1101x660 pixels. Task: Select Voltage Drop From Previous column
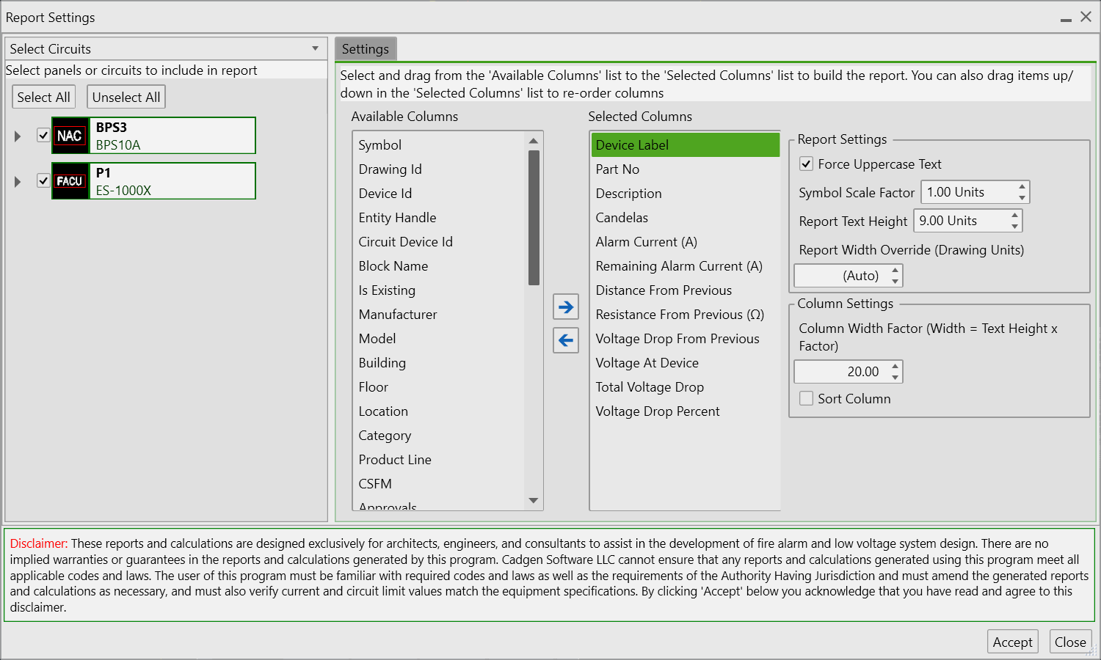click(x=686, y=339)
